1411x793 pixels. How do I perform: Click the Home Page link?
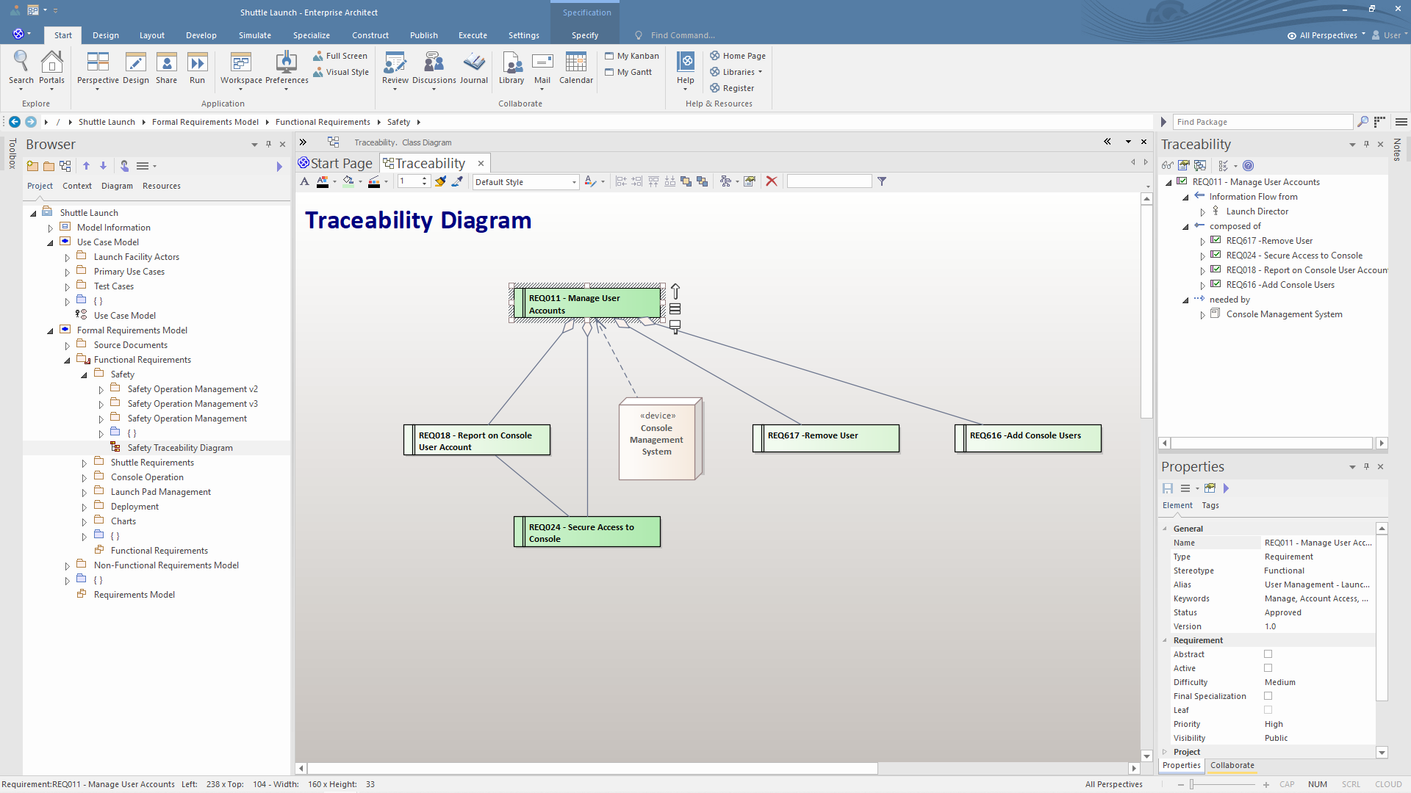(x=738, y=56)
